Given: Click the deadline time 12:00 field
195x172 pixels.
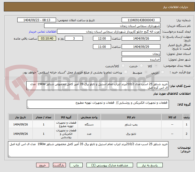Looking at the screenshot, I should 102,38.
